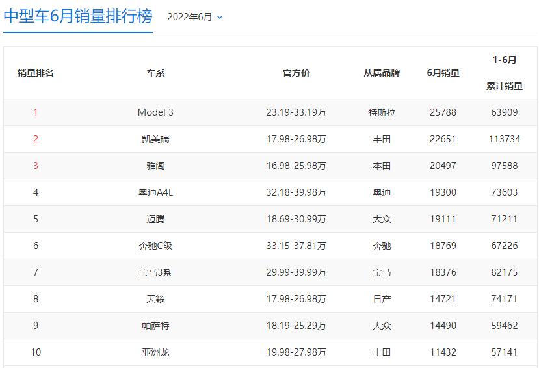Click price 33.15-37.81万 for 奔驰C级
The image size is (539, 368).
(x=296, y=246)
